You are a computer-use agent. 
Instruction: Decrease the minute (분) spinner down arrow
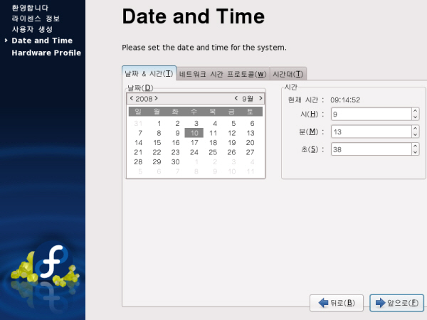coord(416,135)
